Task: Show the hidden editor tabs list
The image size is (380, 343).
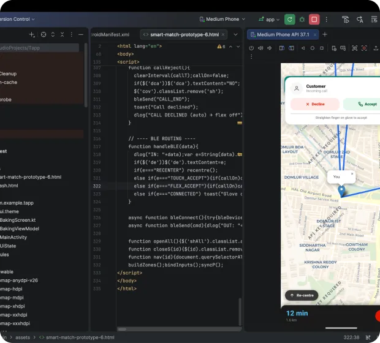Action: pyautogui.click(x=235, y=35)
